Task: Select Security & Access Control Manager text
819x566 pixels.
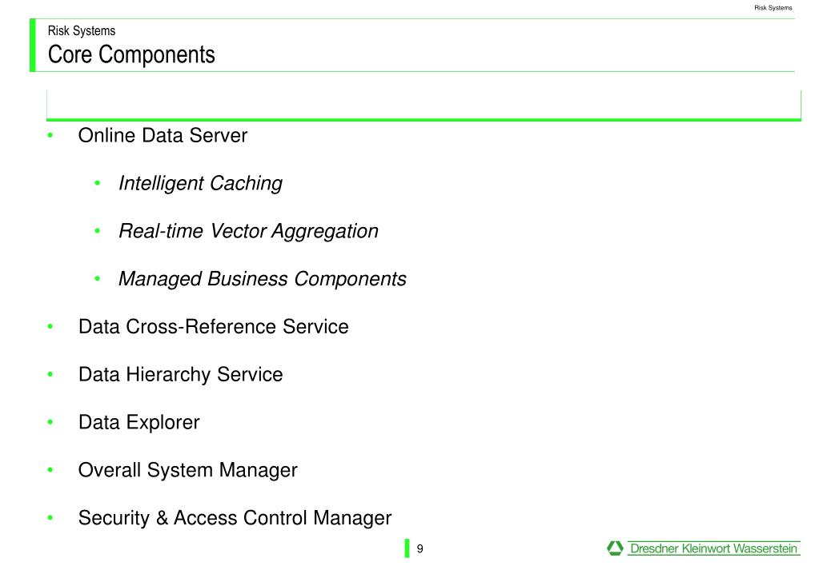Action: tap(235, 518)
